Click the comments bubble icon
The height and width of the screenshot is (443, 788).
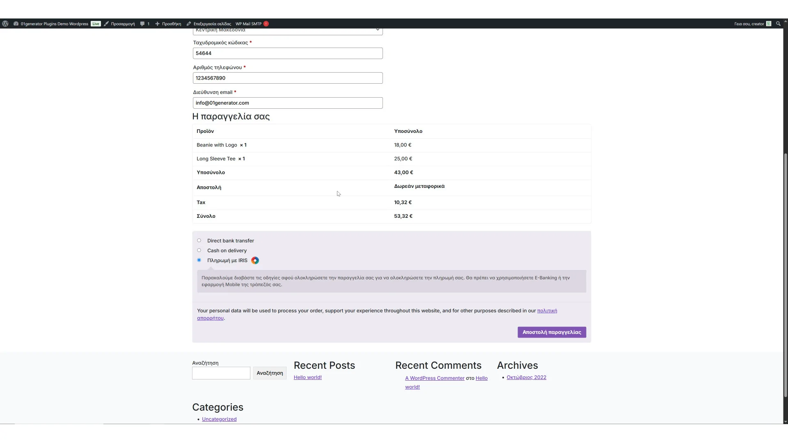[x=142, y=24]
